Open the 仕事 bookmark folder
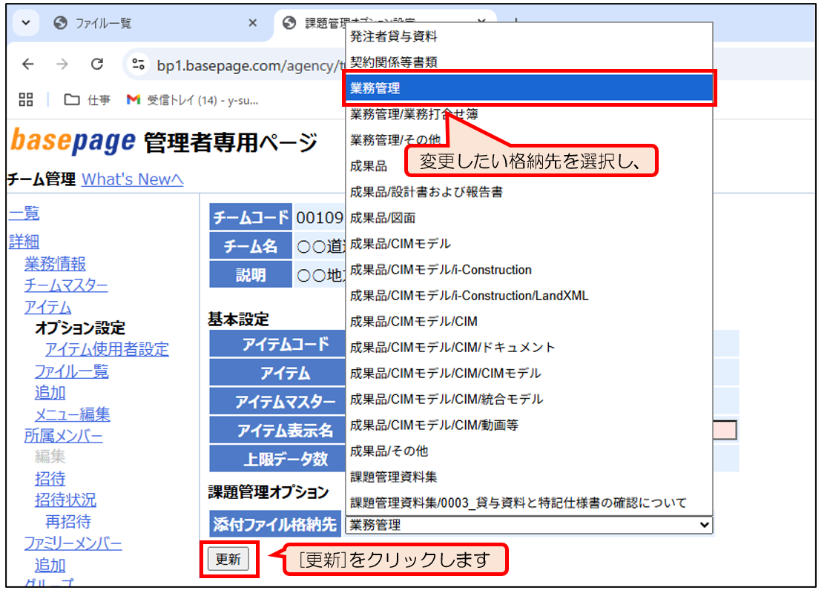Image resolution: width=833 pixels, height=593 pixels. pyautogui.click(x=88, y=99)
